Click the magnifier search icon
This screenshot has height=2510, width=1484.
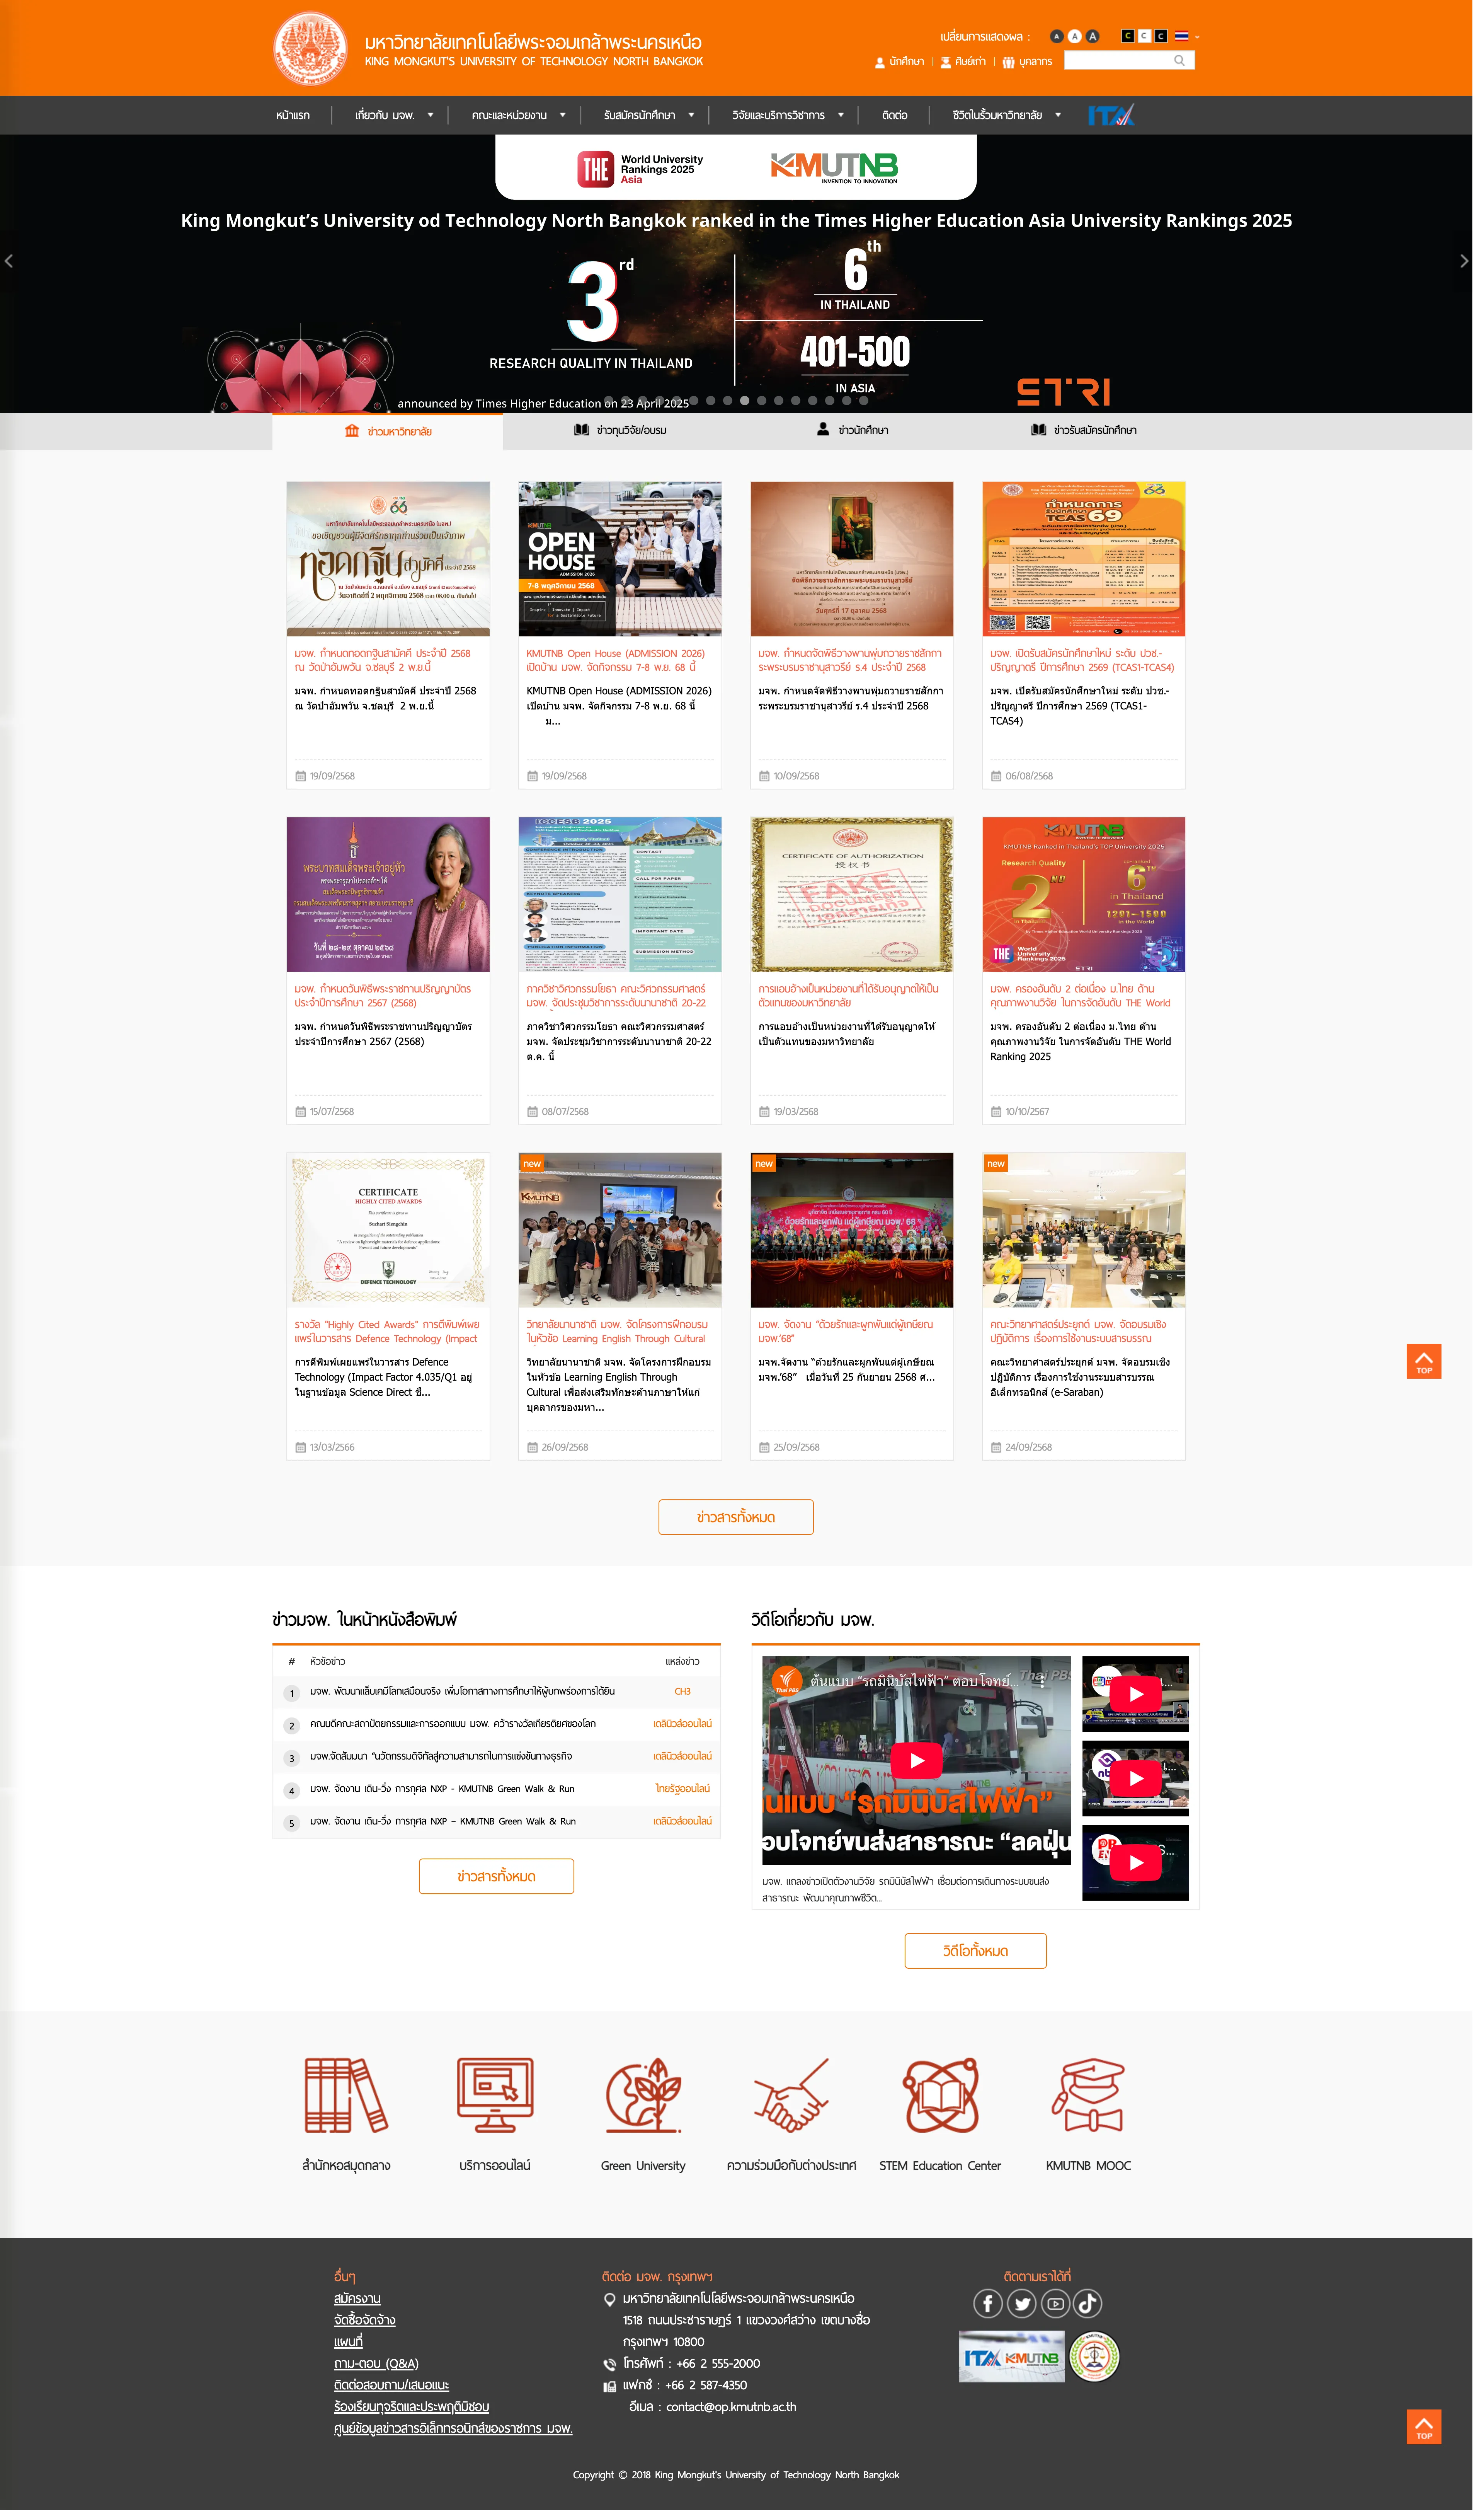(x=1180, y=60)
